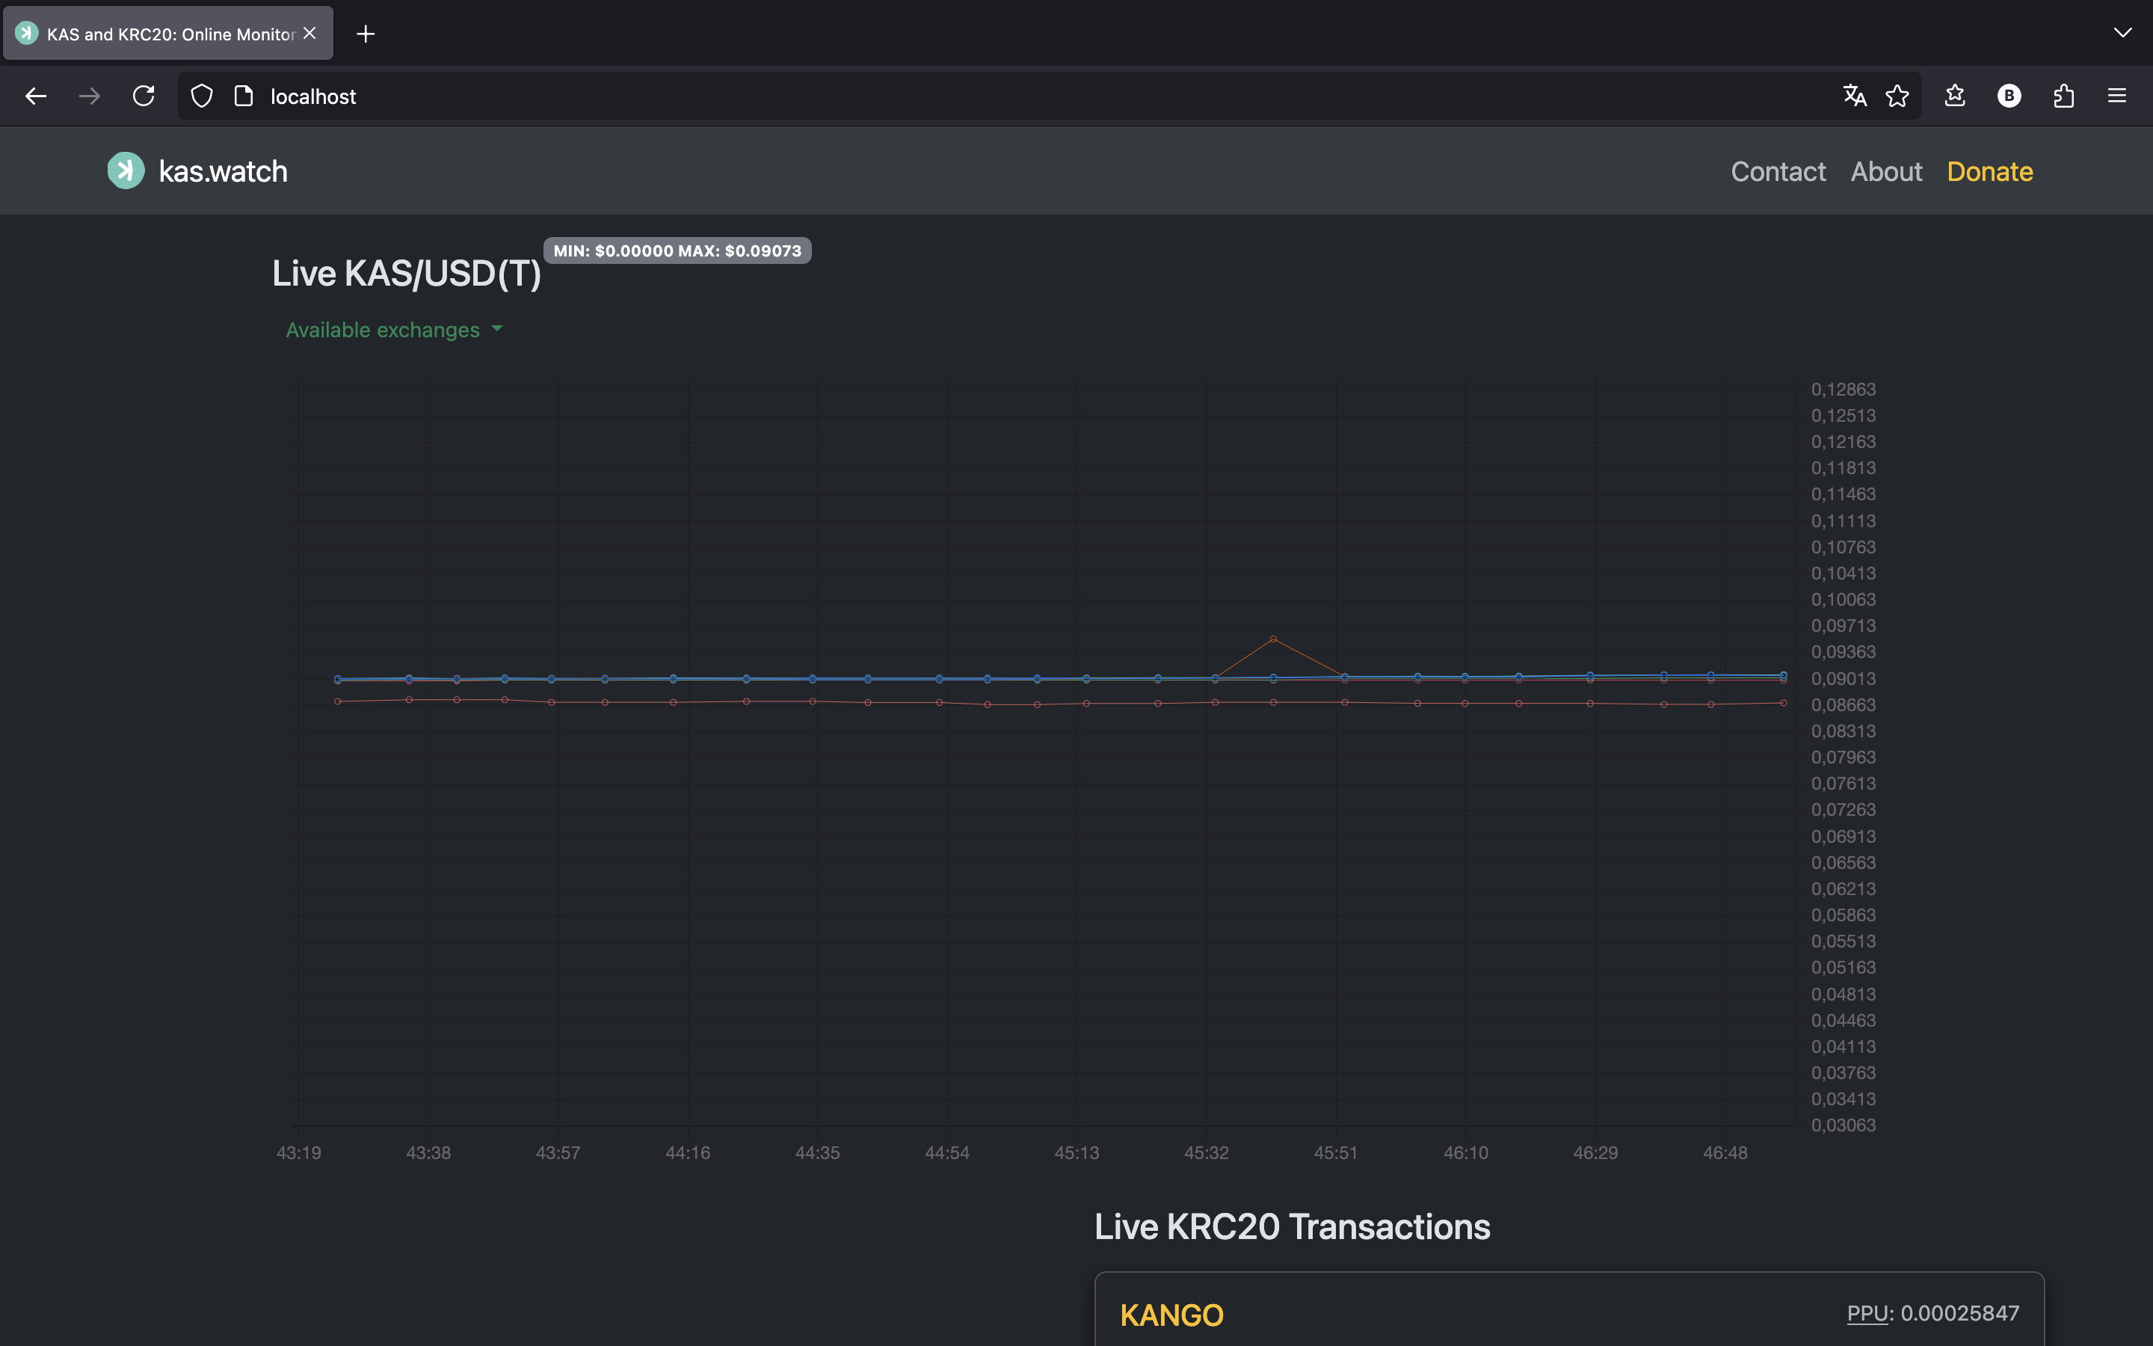Click the PPU abbreviation label
This screenshot has width=2153, height=1346.
[x=1867, y=1313]
